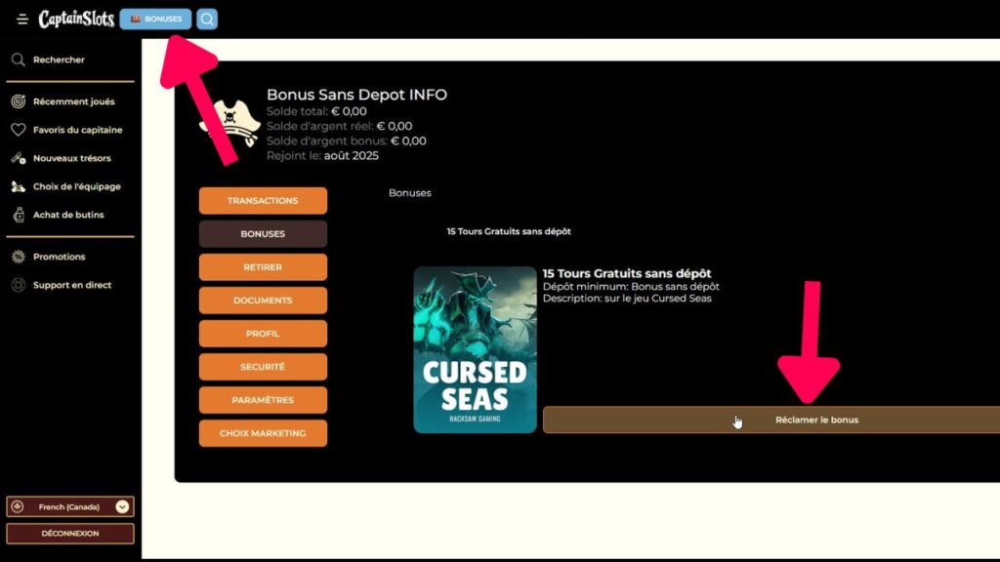Click 'Rejoint le: août 2025' text

(322, 156)
